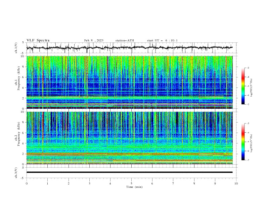
Task: Click the "-3" tick on ch.1 colorbar
Action: click(248, 68)
